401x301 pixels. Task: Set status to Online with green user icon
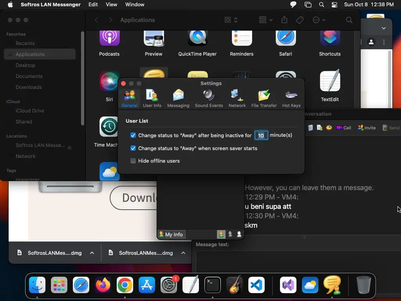pos(221,234)
